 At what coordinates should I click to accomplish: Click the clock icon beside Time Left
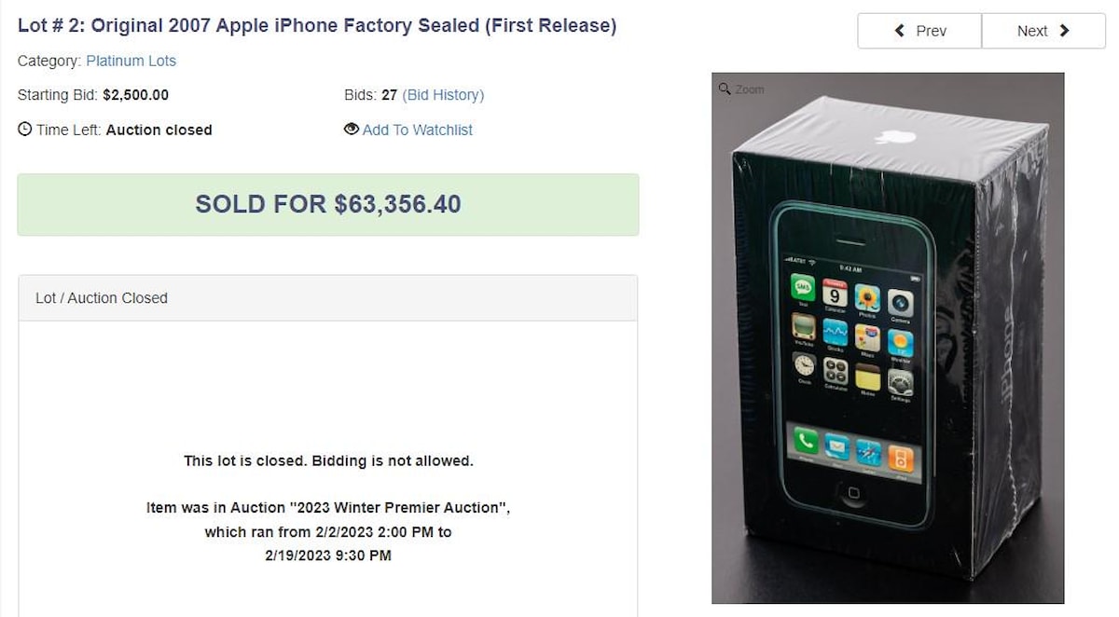click(x=25, y=130)
